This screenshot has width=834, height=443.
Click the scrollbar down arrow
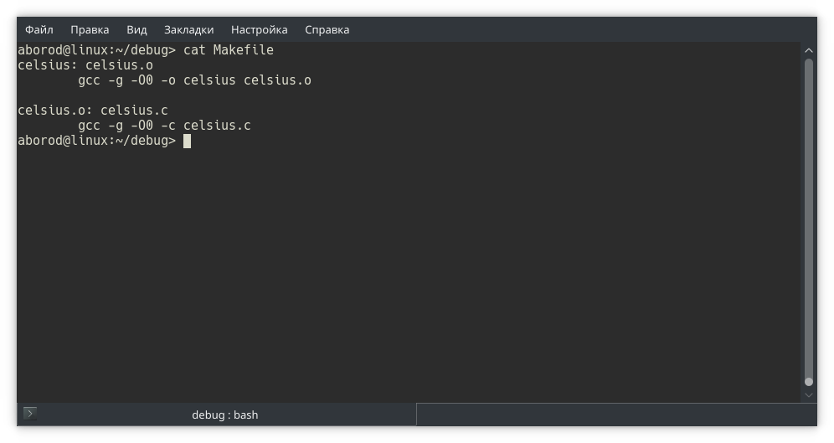(809, 394)
